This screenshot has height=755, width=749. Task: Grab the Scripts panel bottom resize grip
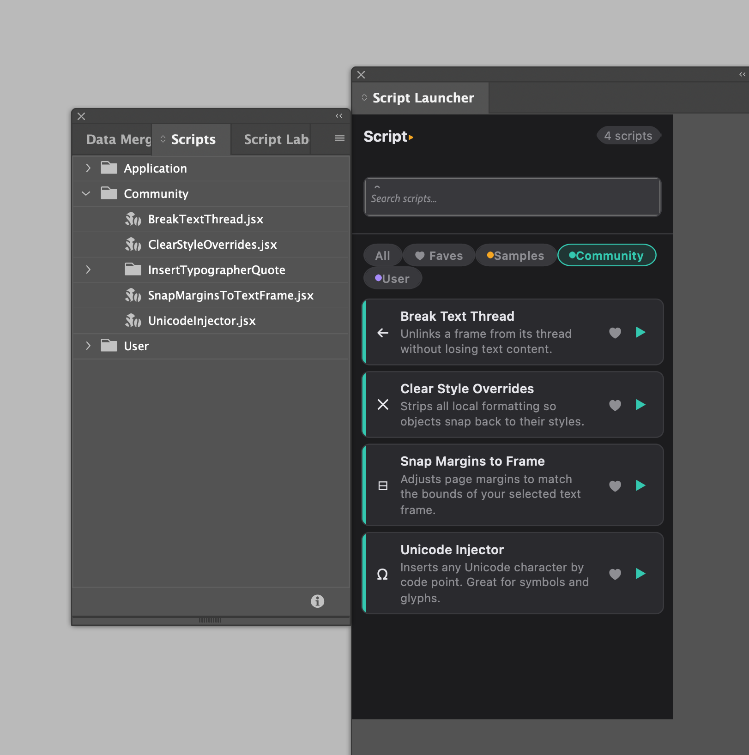(210, 620)
